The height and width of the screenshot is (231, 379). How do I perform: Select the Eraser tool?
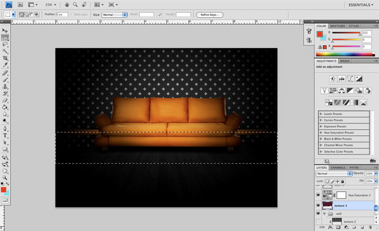pos(5,100)
